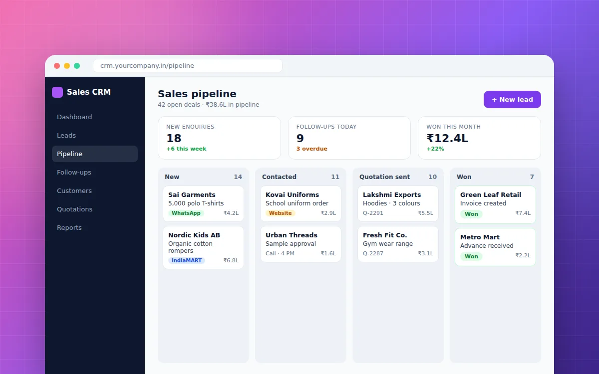
Task: Click the Won badge on Green Leaf Retail
Action: pyautogui.click(x=471, y=214)
